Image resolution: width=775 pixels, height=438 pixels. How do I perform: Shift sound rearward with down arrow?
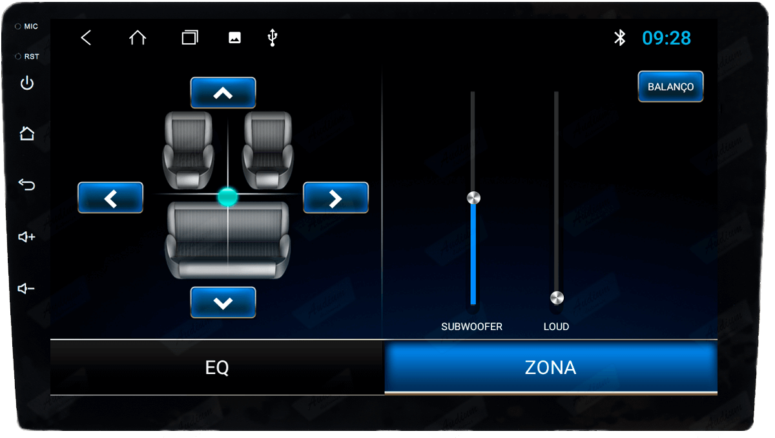(223, 302)
